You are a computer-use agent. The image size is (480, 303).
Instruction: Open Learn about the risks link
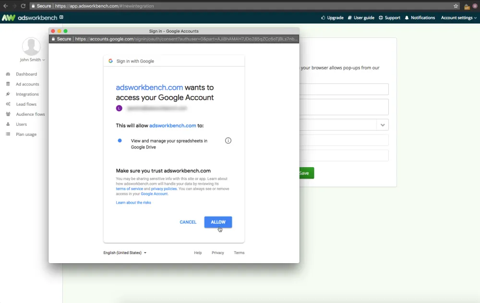(x=133, y=203)
